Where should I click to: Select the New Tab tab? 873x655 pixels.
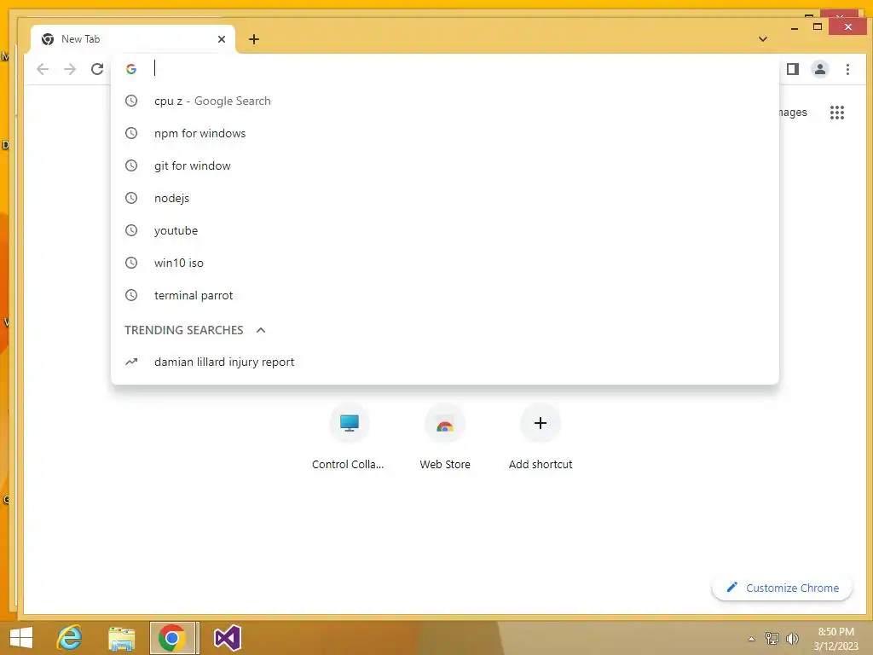133,39
